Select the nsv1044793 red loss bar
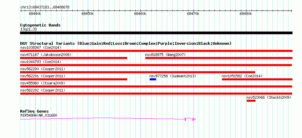 [x=156, y=65]
